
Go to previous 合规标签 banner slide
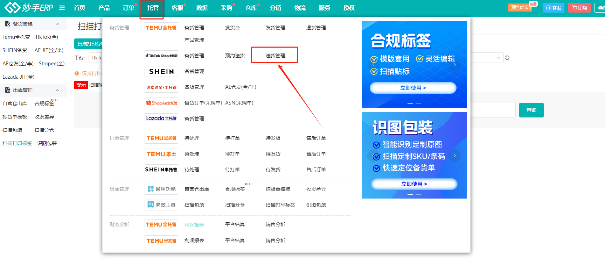coord(374,65)
